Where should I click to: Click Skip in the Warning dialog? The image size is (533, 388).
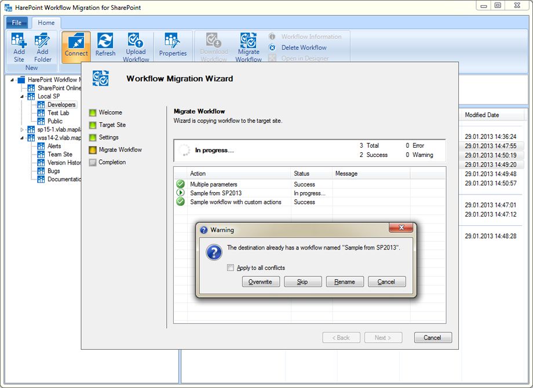[x=302, y=281]
